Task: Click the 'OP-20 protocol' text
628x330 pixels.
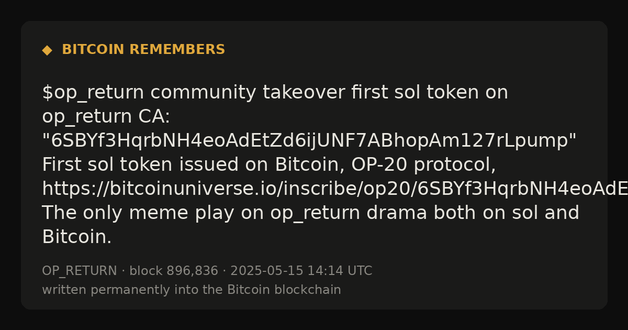Action: (x=423, y=165)
